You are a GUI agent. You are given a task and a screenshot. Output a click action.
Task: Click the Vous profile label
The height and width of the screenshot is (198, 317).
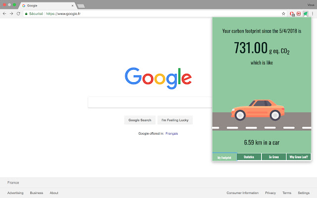click(x=311, y=5)
